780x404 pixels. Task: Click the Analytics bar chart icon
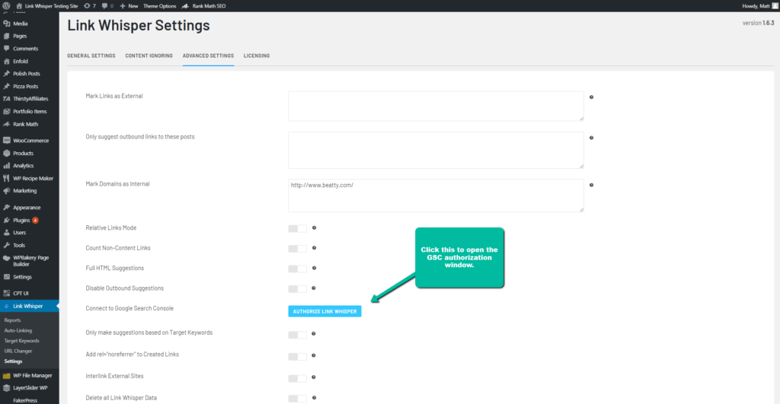(x=6, y=165)
